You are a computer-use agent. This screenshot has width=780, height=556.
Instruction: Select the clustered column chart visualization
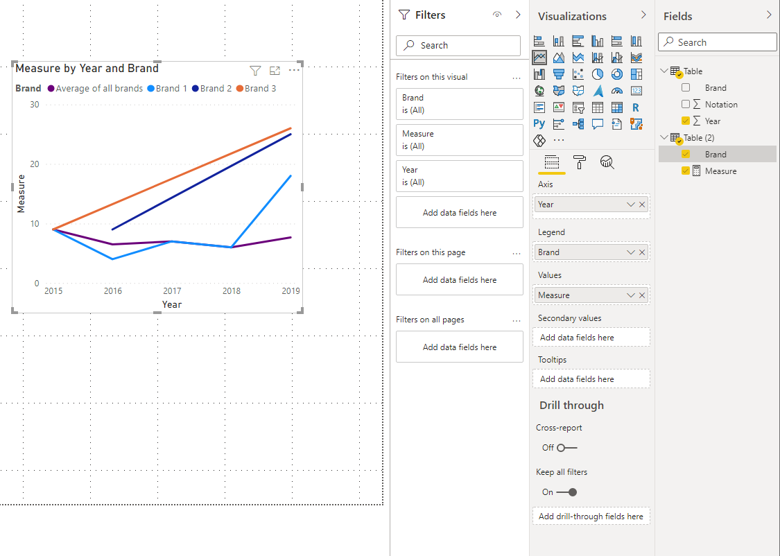(598, 42)
